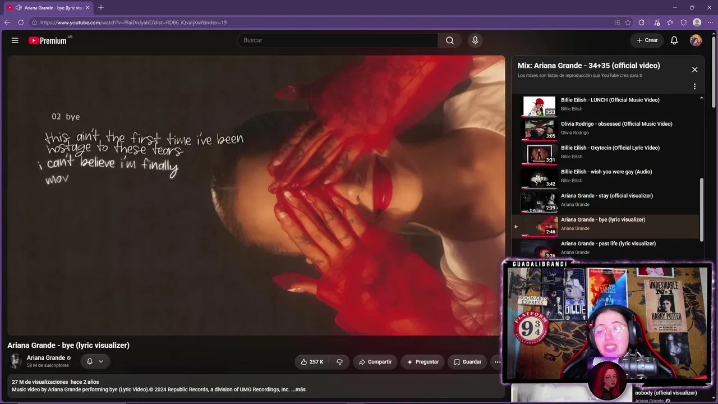Open the YouTube account avatar menu

696,40
